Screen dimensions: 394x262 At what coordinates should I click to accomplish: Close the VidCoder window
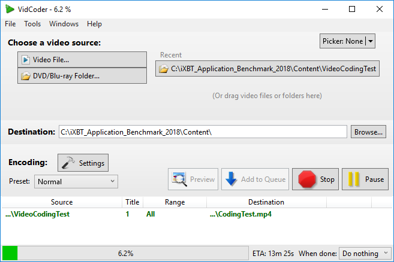pyautogui.click(x=380, y=10)
